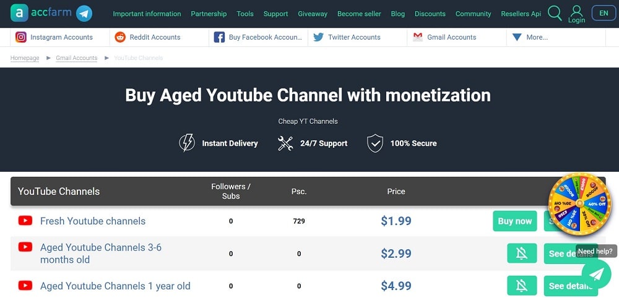Click the Login user icon
The image size is (619, 298).
click(x=576, y=14)
